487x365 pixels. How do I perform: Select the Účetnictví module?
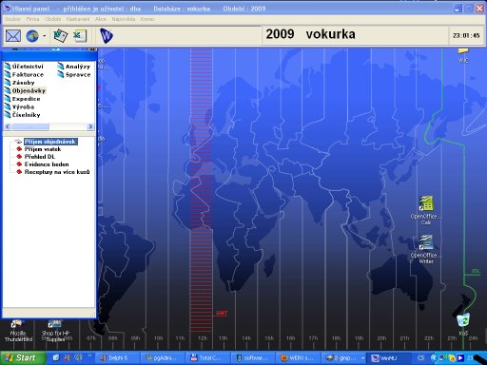[24, 67]
